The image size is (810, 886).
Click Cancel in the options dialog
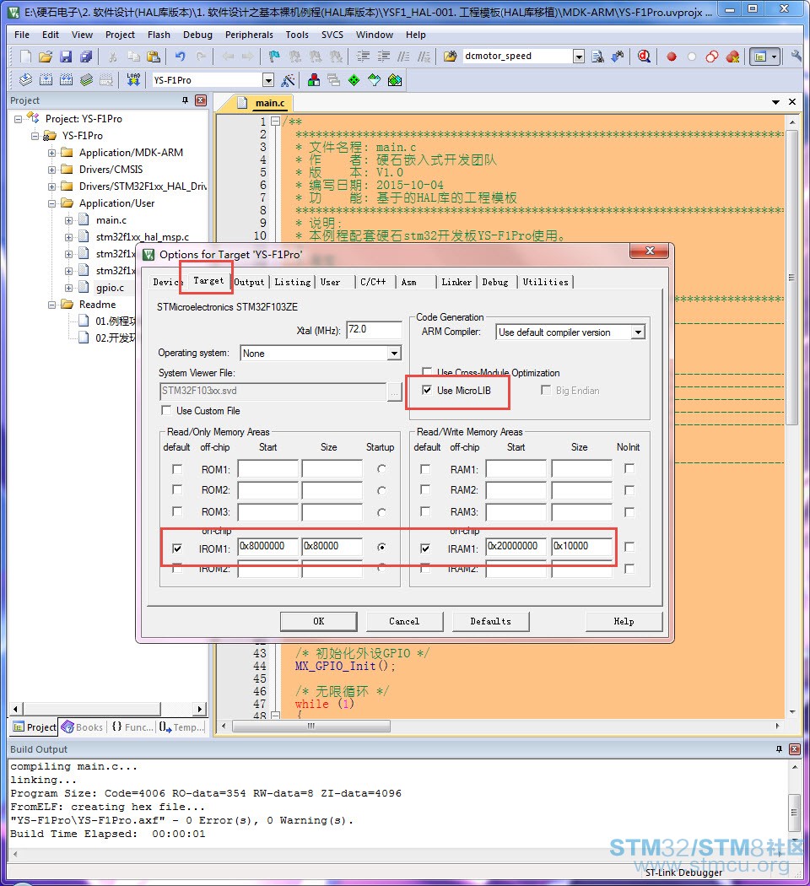(404, 621)
